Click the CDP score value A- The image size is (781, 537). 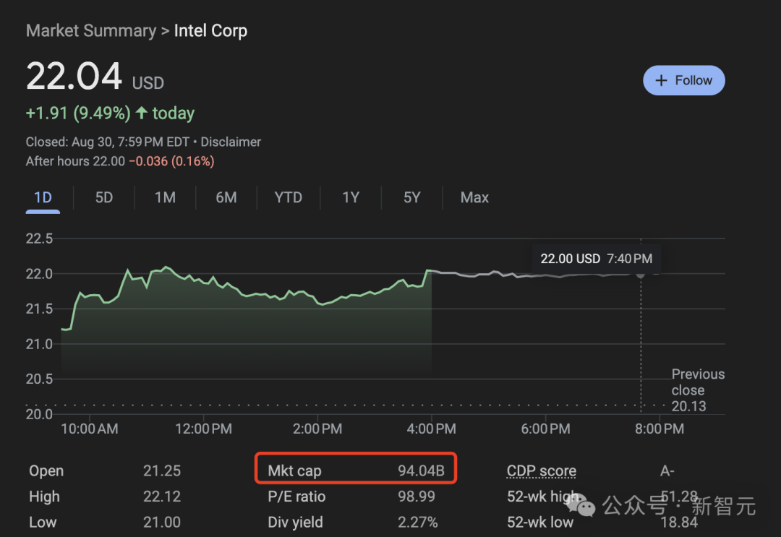(x=667, y=471)
